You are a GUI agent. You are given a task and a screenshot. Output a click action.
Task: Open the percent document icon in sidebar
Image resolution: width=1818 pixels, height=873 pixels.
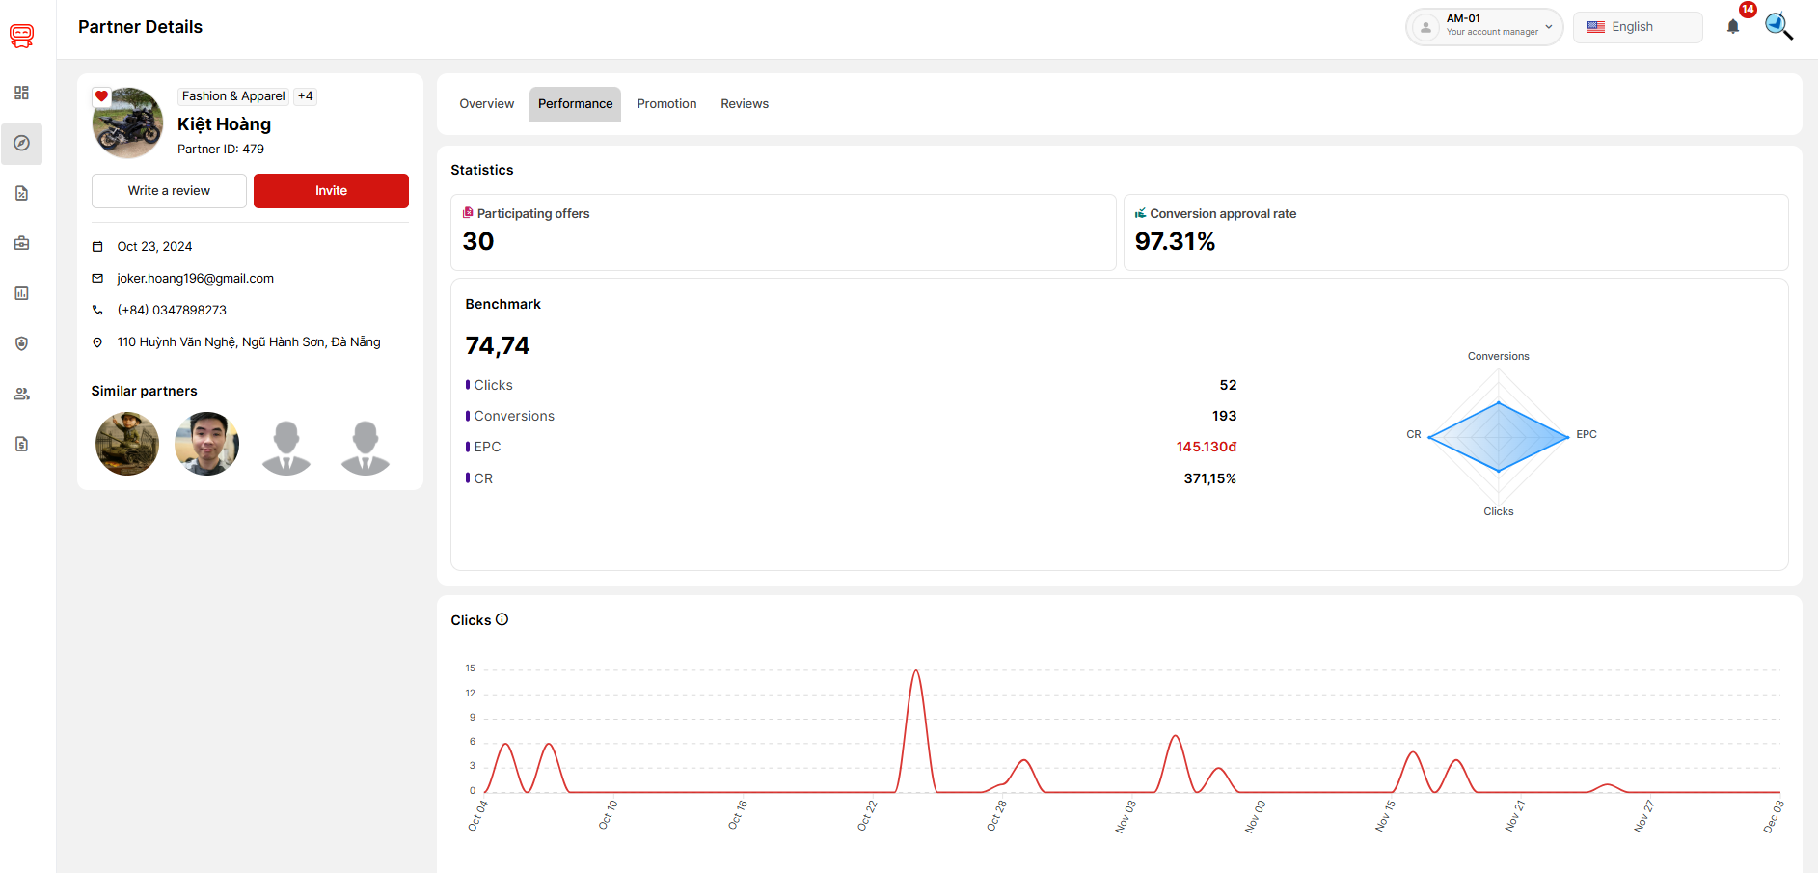click(21, 194)
